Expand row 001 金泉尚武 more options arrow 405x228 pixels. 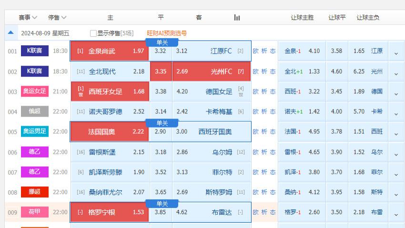pyautogui.click(x=396, y=54)
